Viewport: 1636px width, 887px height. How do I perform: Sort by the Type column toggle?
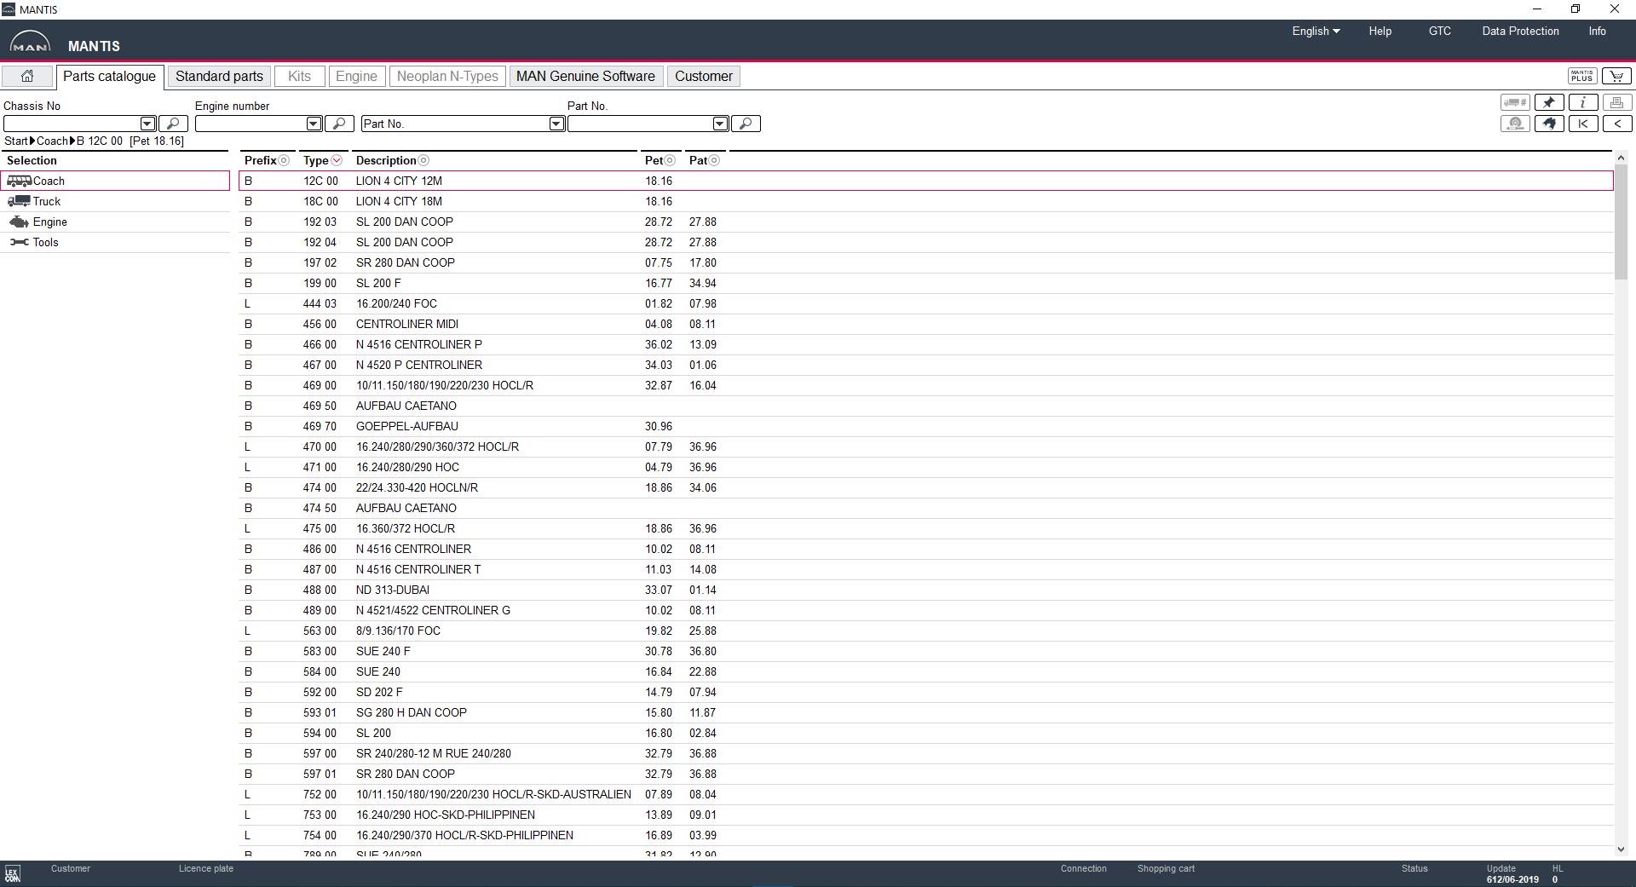point(337,160)
